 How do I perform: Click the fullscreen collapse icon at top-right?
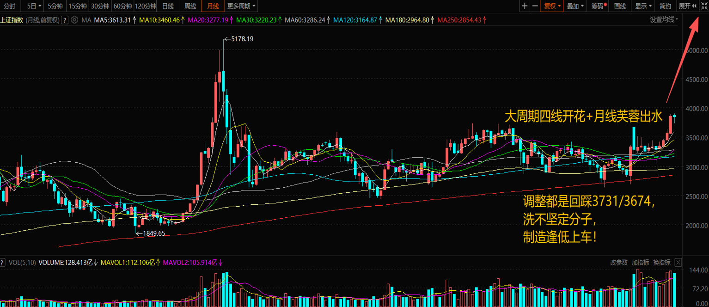tap(703, 6)
